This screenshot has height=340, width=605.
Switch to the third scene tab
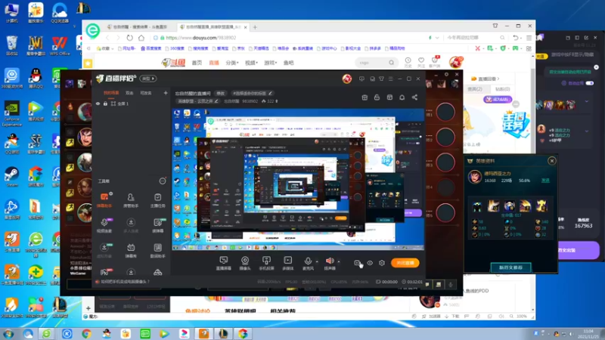(146, 93)
